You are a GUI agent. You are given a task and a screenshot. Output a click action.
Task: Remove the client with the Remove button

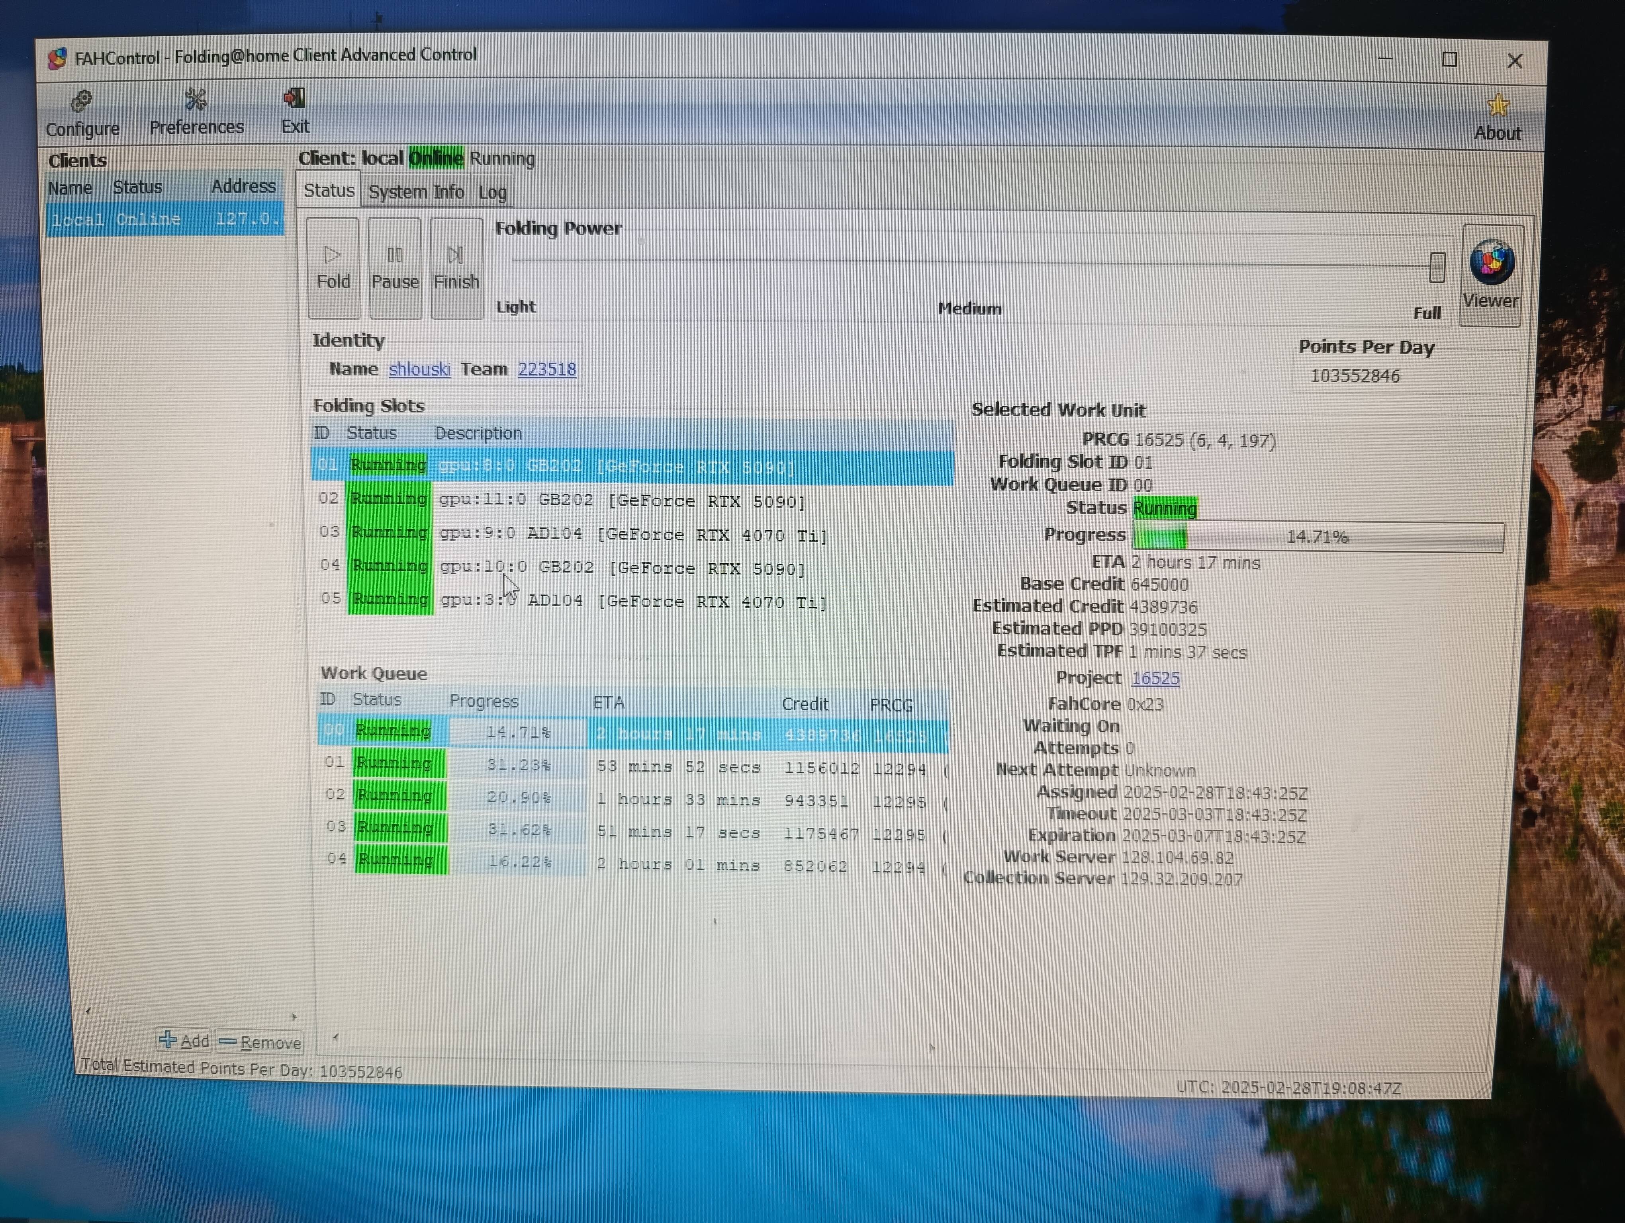click(260, 1042)
